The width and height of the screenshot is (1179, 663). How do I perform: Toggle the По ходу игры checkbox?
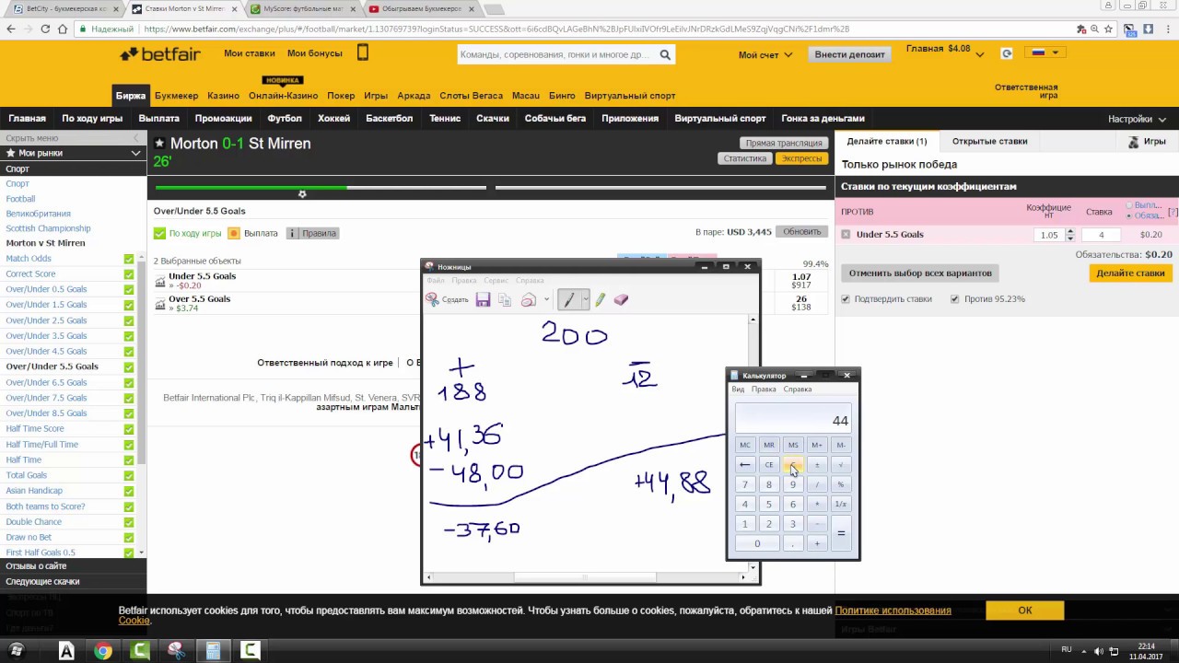coord(159,233)
